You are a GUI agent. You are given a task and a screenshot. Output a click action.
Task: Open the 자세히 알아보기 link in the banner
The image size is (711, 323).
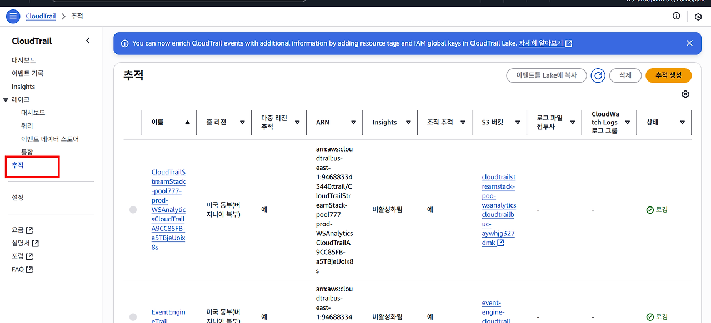coord(542,43)
